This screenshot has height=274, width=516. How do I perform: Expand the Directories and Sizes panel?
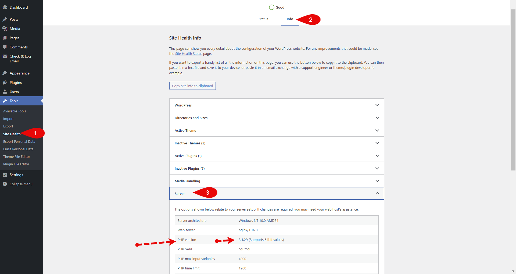276,118
